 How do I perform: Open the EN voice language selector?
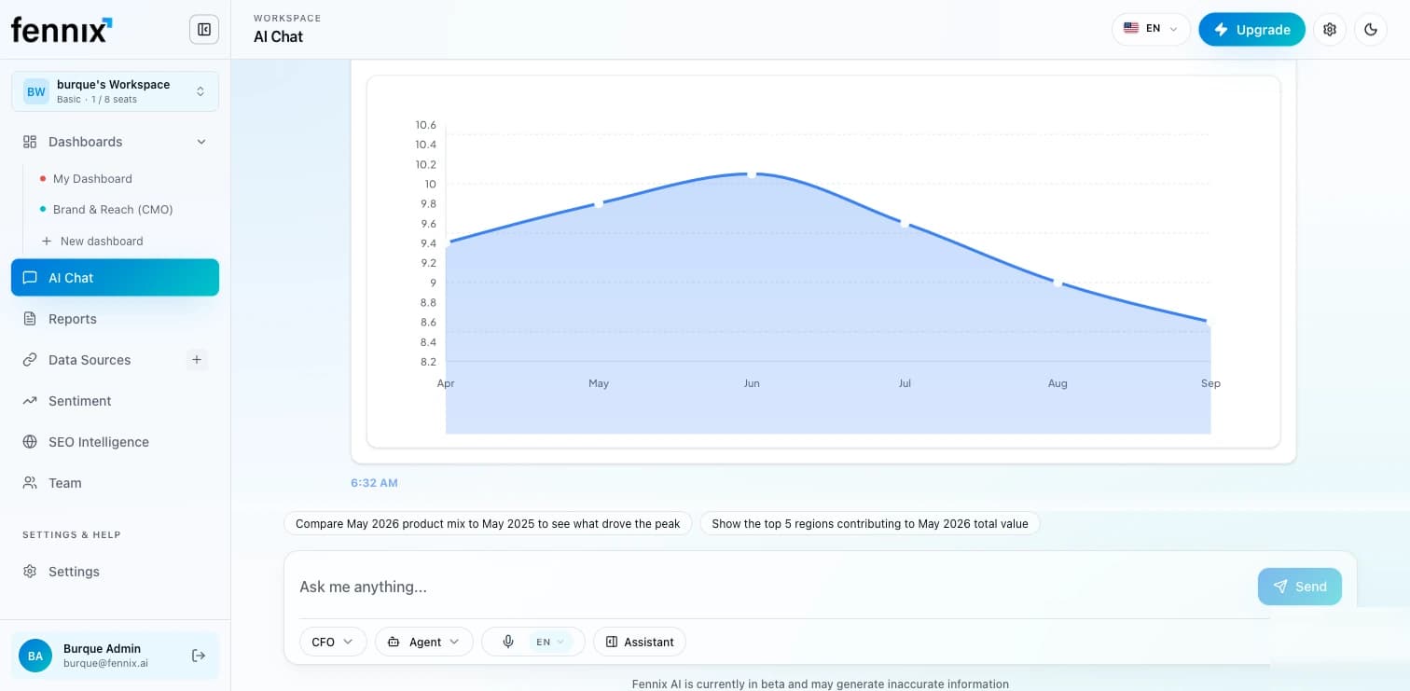point(550,642)
